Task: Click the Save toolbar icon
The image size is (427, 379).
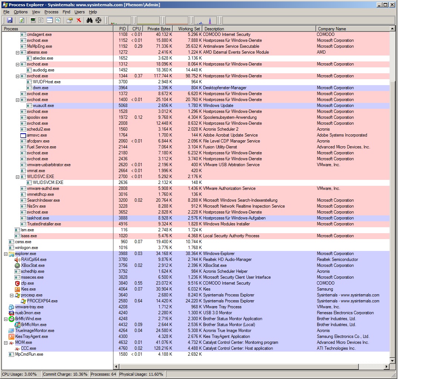Action: pos(10,20)
